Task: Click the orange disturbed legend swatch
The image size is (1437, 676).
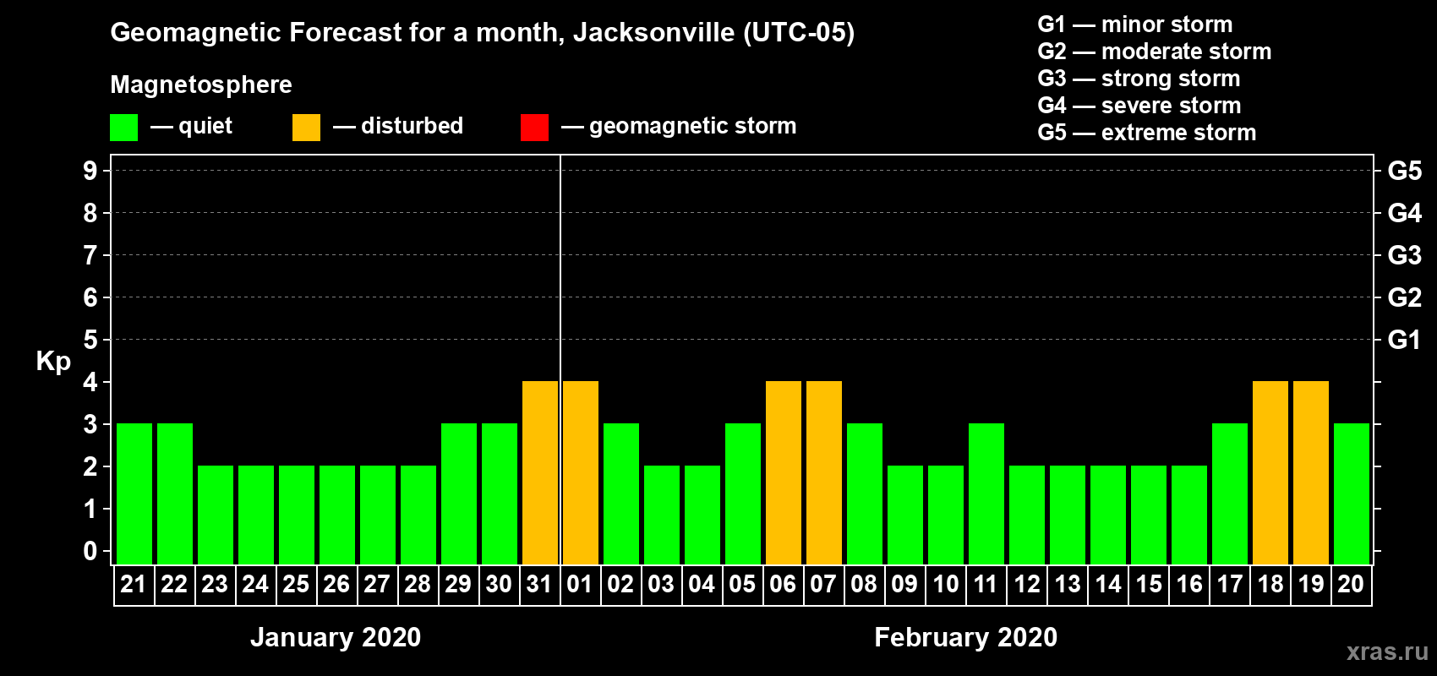Action: (306, 128)
